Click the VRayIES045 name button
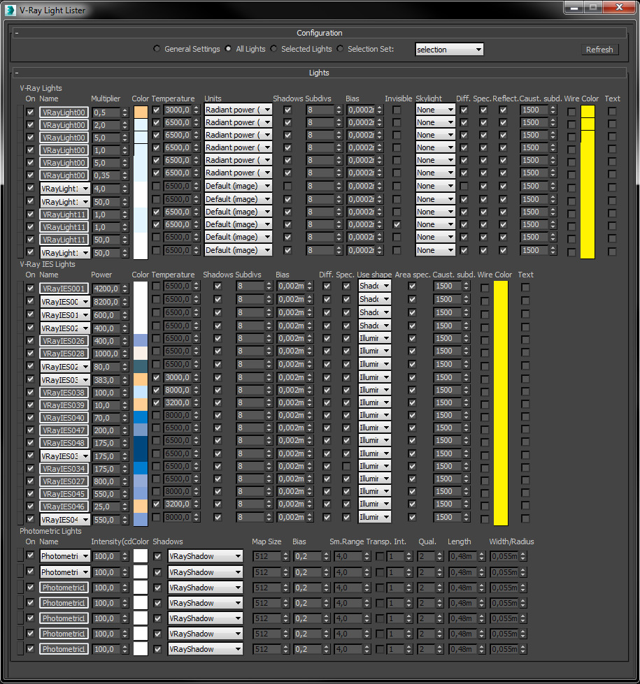Viewport: 640px width, 684px height. [64, 494]
